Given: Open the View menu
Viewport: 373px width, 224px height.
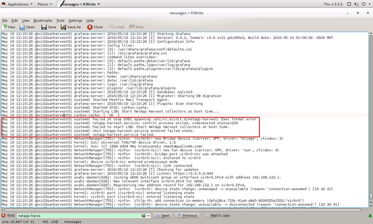Looking at the screenshot, I should point(26,20).
